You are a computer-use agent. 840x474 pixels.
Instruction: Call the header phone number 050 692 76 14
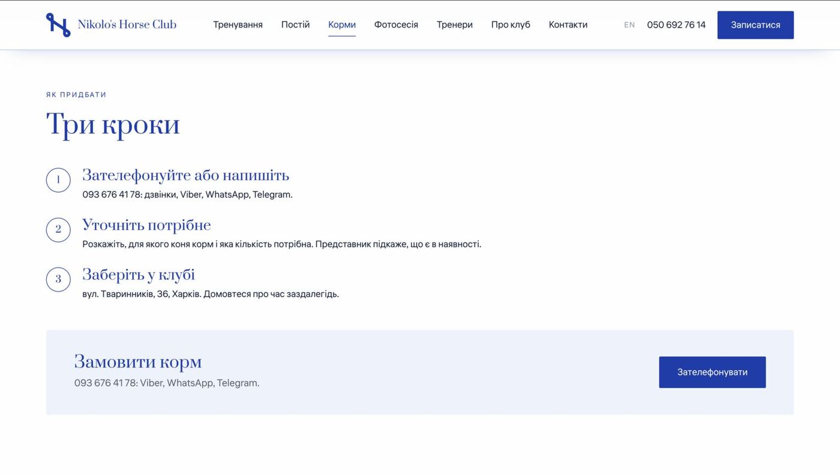coord(676,25)
